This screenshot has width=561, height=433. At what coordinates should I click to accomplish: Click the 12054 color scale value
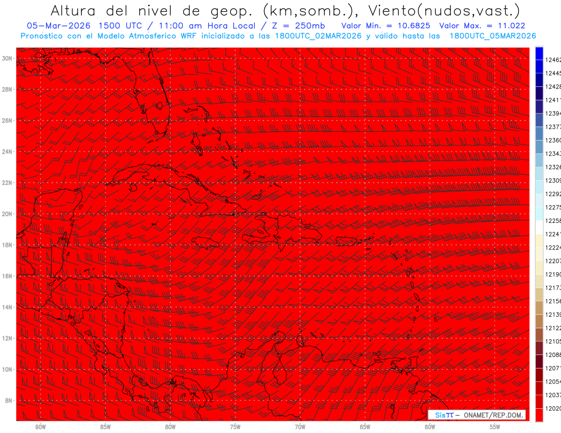pos(554,382)
